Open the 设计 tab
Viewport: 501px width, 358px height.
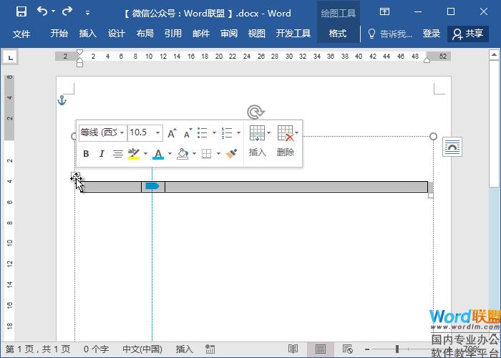coord(116,34)
